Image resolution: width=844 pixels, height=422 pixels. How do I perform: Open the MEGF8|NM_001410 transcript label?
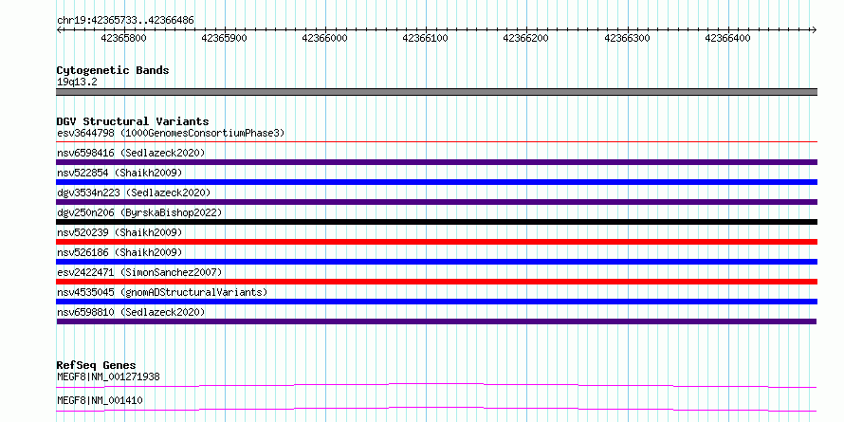tap(100, 400)
